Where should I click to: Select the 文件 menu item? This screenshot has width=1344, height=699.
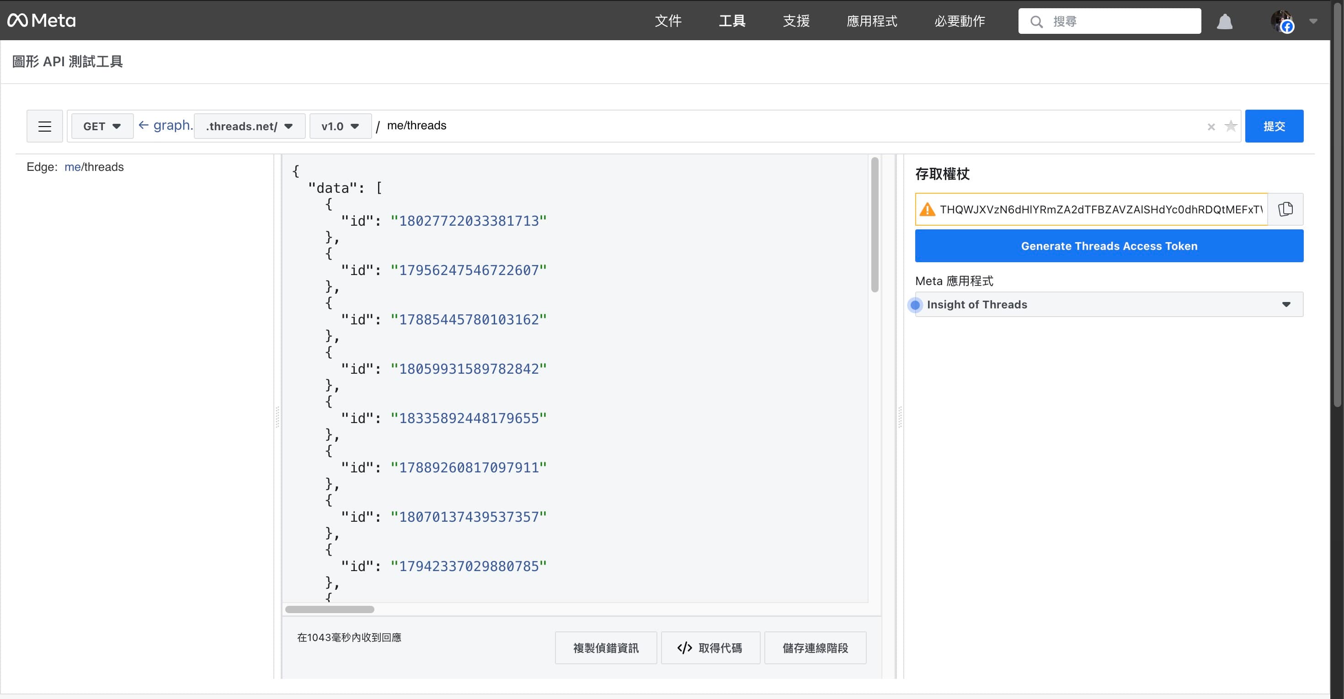(668, 21)
